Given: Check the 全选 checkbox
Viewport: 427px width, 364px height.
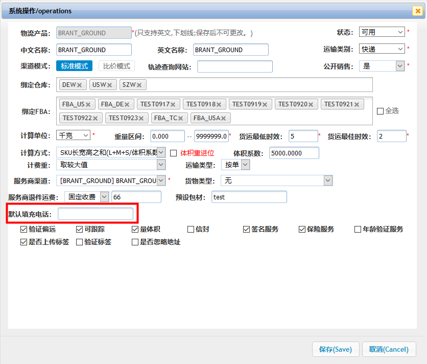Looking at the screenshot, I should point(380,111).
